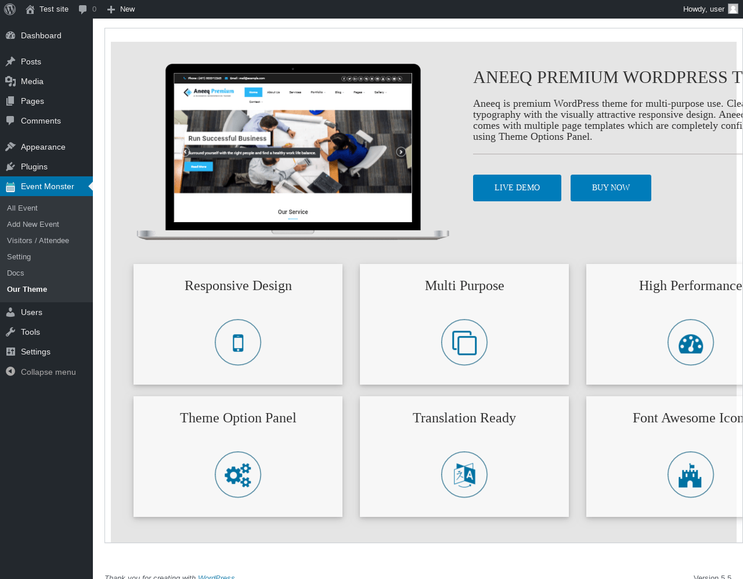The height and width of the screenshot is (579, 743).
Task: Click the Aneeq Premium WordPress title
Action: click(608, 77)
